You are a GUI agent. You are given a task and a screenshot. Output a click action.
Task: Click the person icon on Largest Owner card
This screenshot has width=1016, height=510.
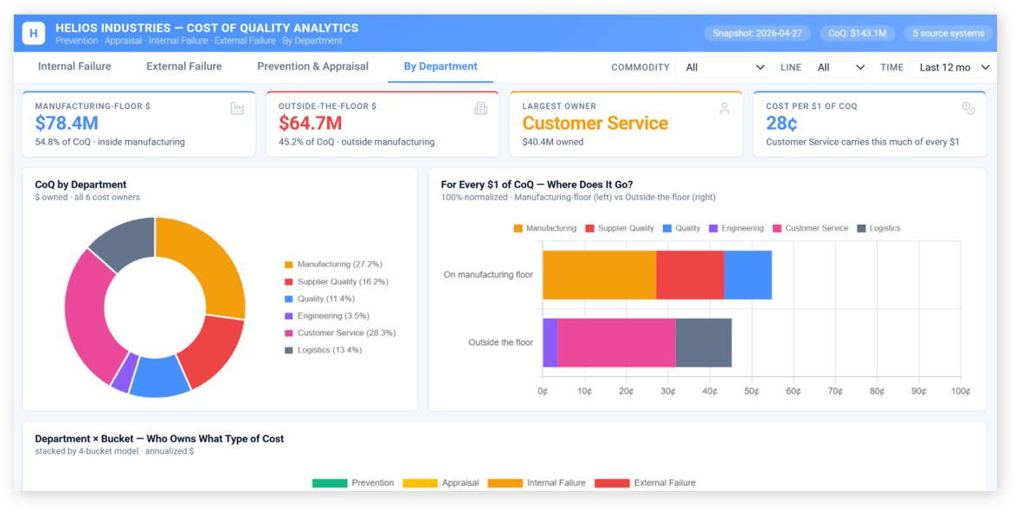coord(724,109)
